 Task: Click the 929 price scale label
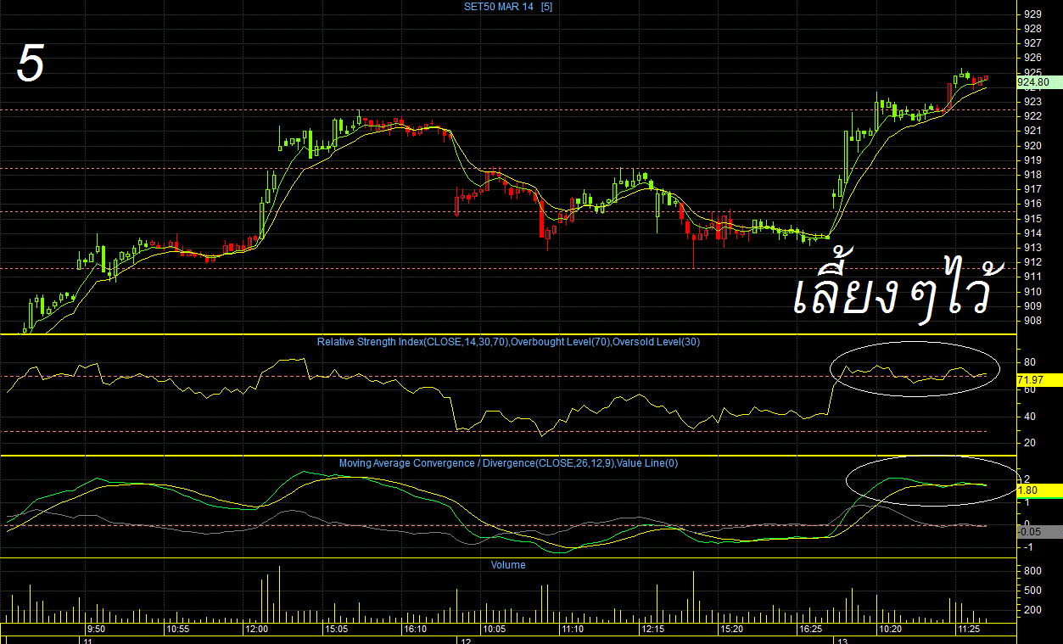coord(1032,14)
